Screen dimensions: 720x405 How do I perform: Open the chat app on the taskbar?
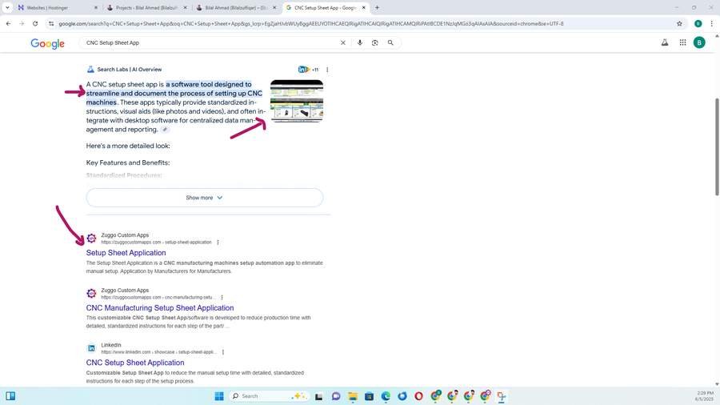click(x=336, y=396)
